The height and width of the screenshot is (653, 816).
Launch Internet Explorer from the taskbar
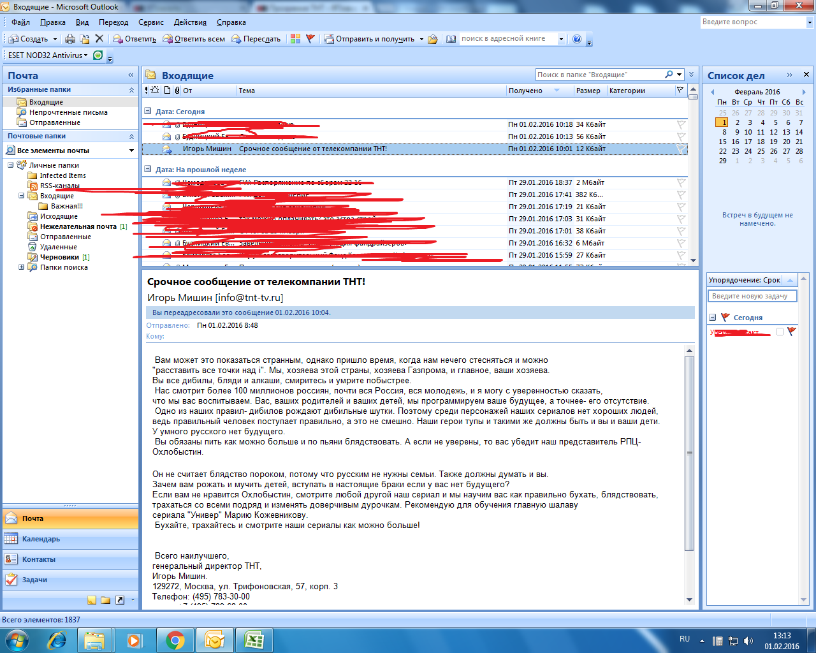tap(57, 640)
